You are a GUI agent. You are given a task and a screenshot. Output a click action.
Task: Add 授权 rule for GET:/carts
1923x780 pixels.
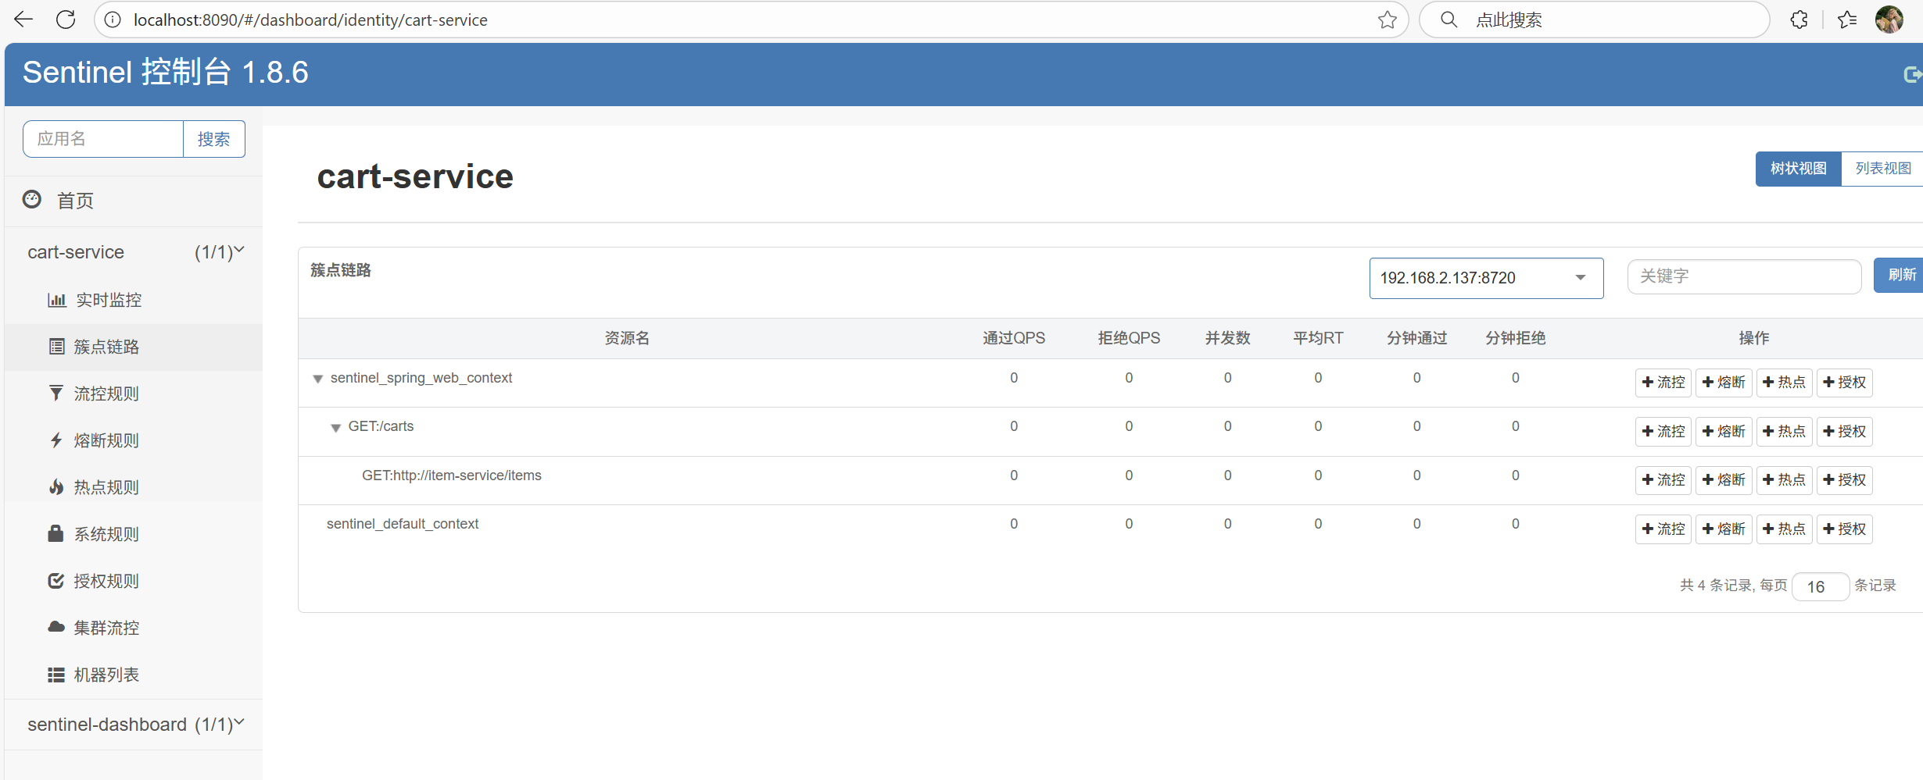1844,432
